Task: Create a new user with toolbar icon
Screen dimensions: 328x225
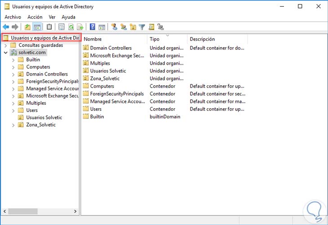Action: (114, 27)
